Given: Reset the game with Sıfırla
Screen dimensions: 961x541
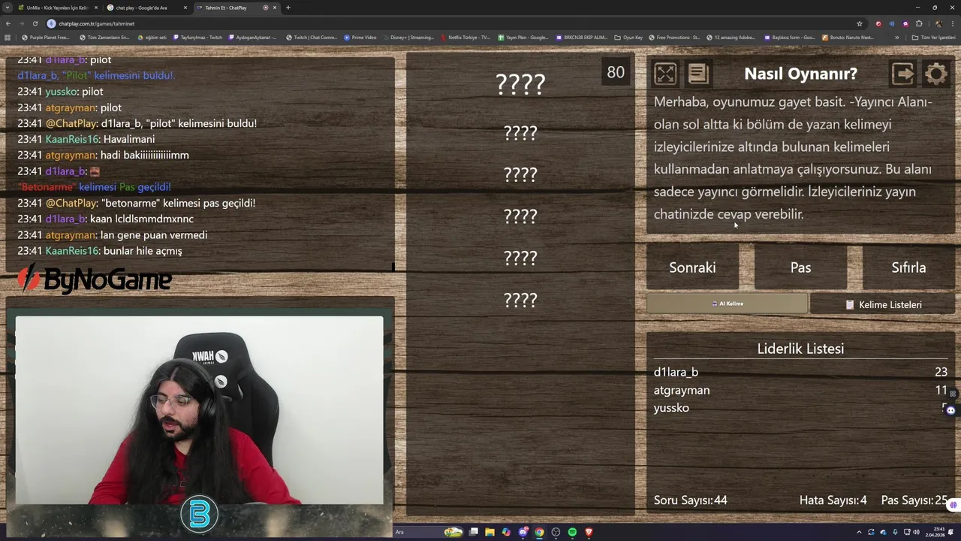Looking at the screenshot, I should pos(908,267).
